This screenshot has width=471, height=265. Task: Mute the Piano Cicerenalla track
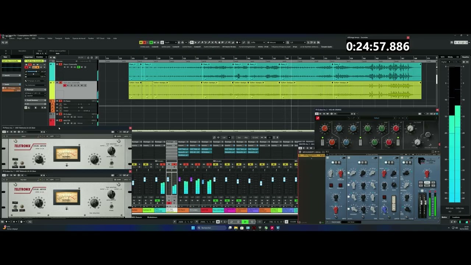[x=57, y=64]
